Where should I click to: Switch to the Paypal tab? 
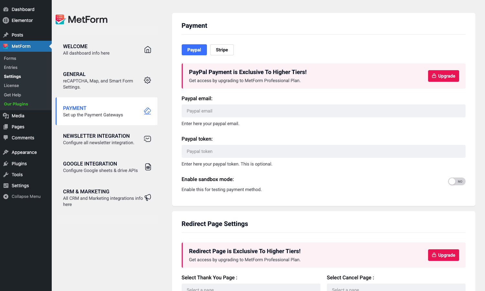point(194,50)
